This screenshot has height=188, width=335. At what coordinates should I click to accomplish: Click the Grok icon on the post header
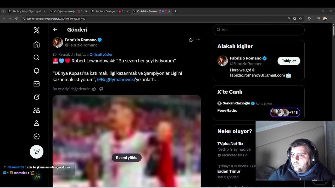[x=191, y=40]
